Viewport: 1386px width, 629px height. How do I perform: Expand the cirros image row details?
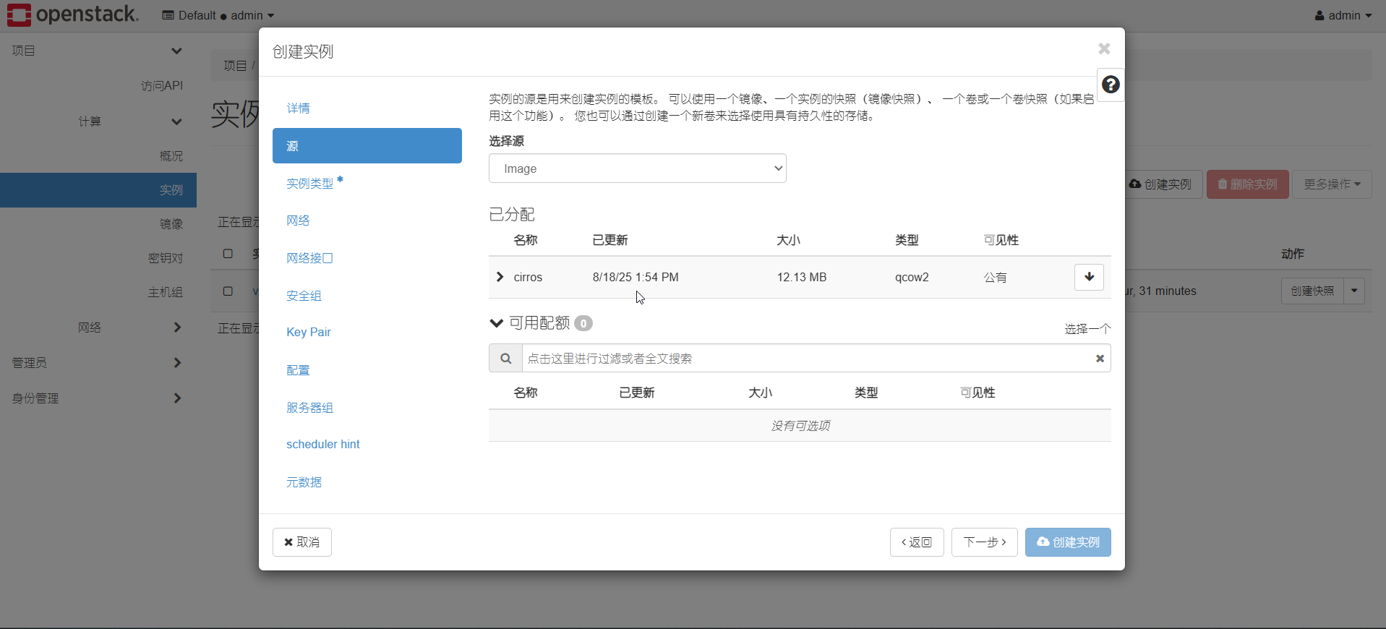click(500, 277)
